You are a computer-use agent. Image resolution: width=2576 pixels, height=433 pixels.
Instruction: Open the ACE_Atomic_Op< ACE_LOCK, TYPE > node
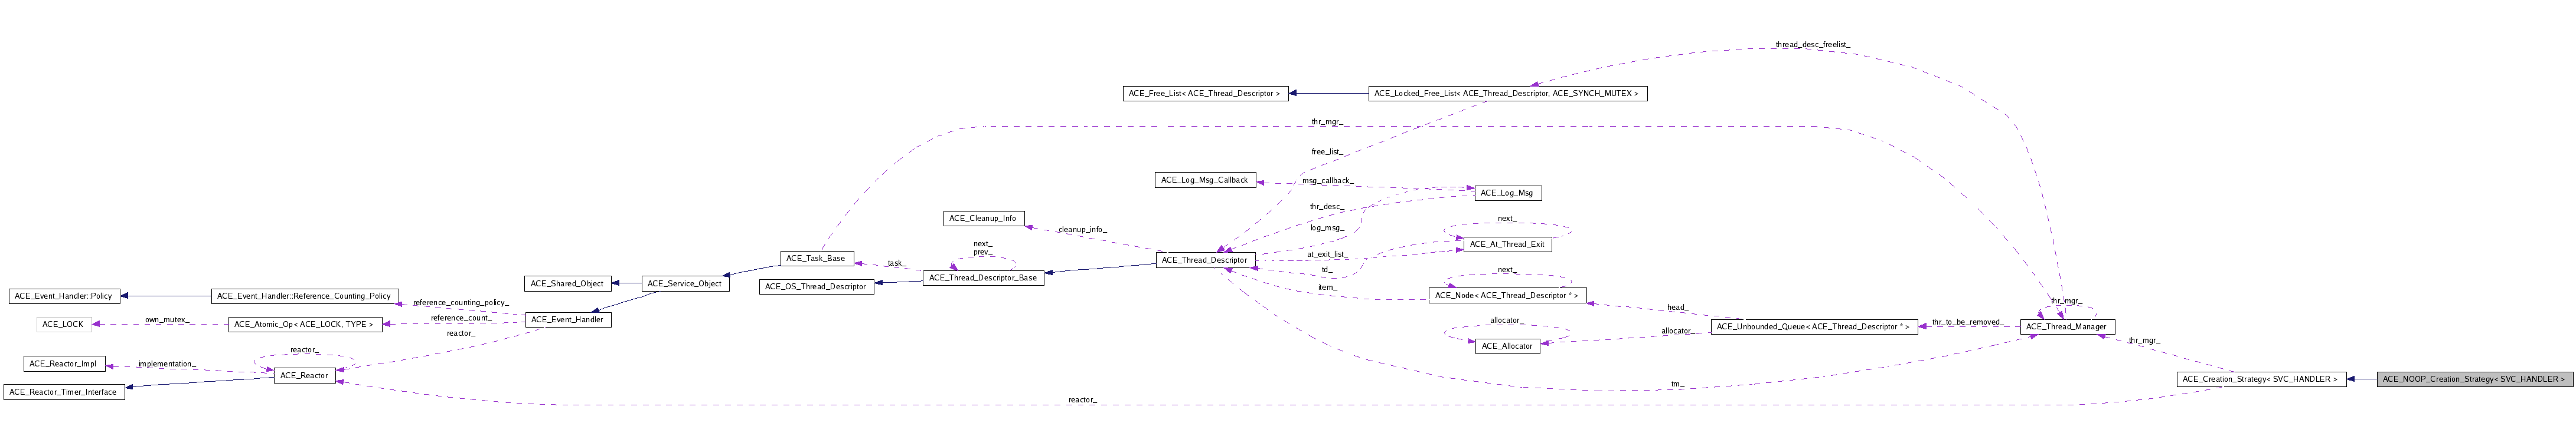(x=304, y=324)
